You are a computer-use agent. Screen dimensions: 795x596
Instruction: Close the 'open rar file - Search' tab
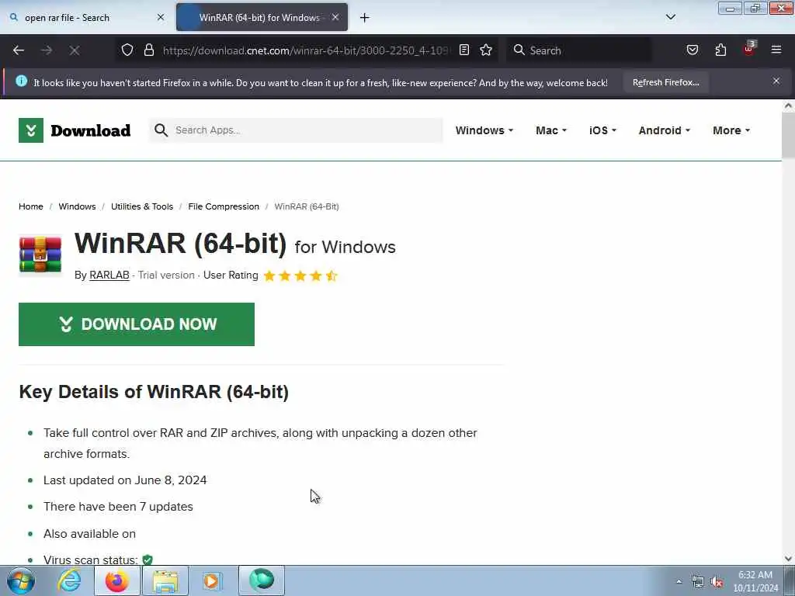click(161, 17)
